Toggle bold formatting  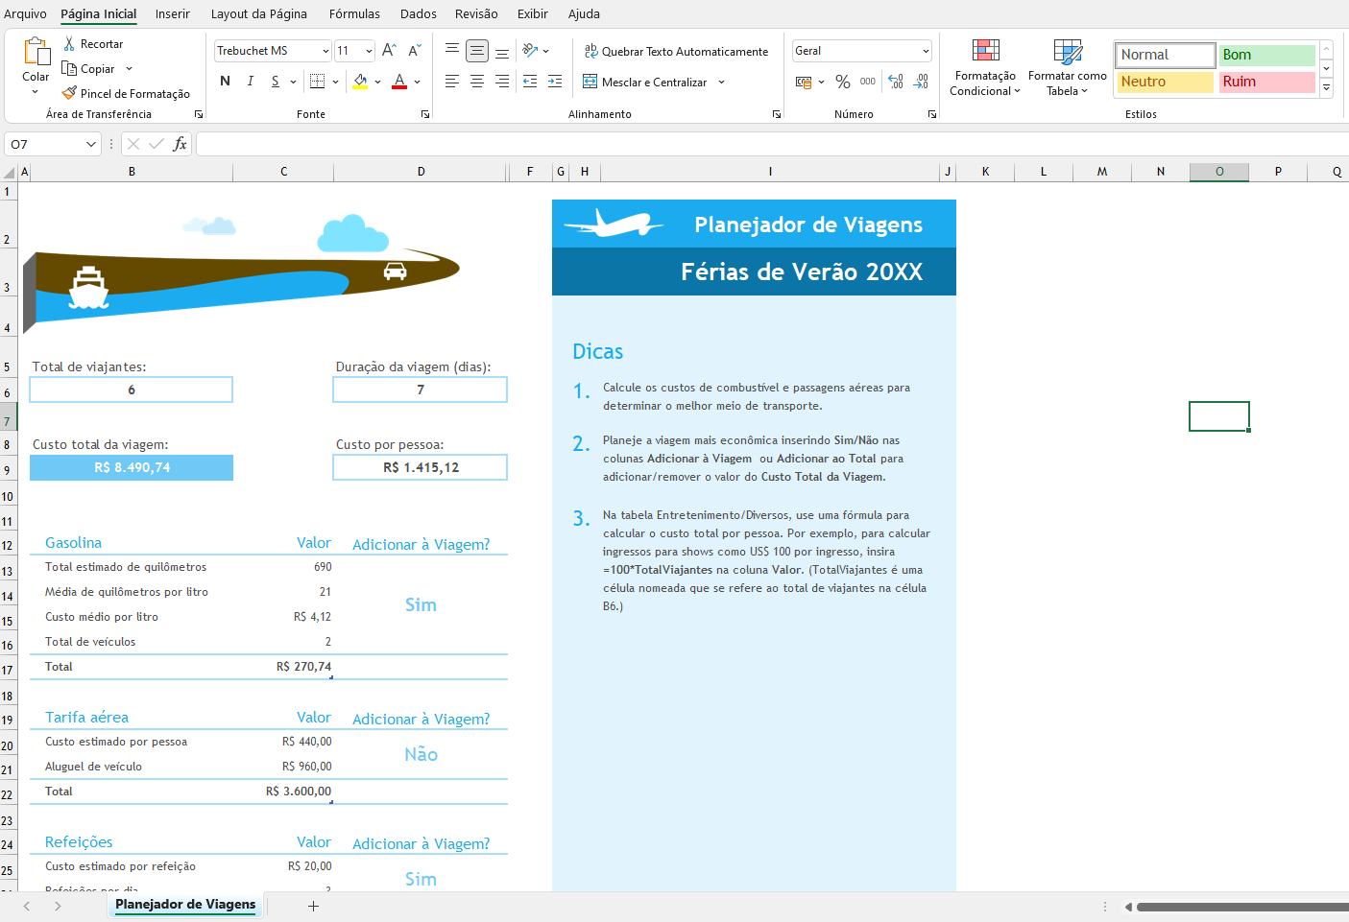(225, 82)
